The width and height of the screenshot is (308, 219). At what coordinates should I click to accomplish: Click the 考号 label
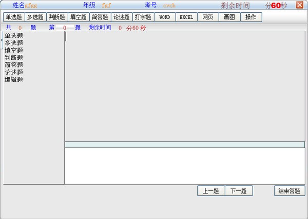pyautogui.click(x=150, y=5)
